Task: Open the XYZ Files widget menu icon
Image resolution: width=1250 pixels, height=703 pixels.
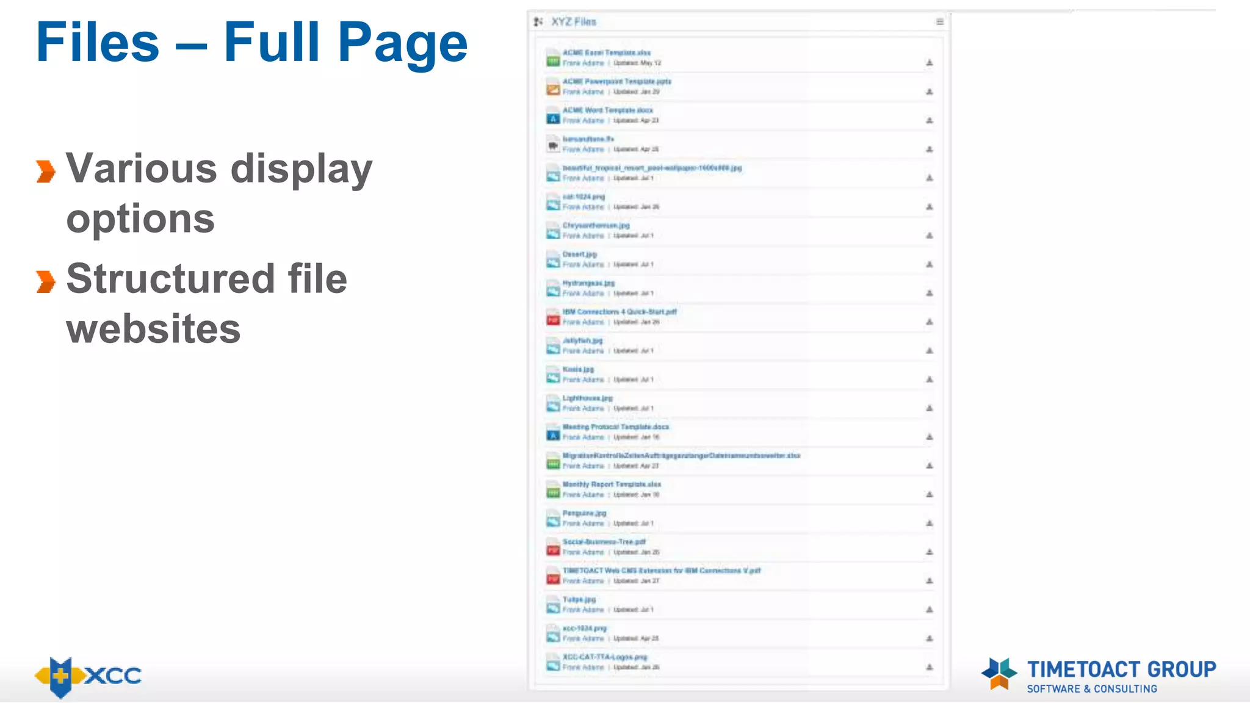Action: [x=939, y=22]
